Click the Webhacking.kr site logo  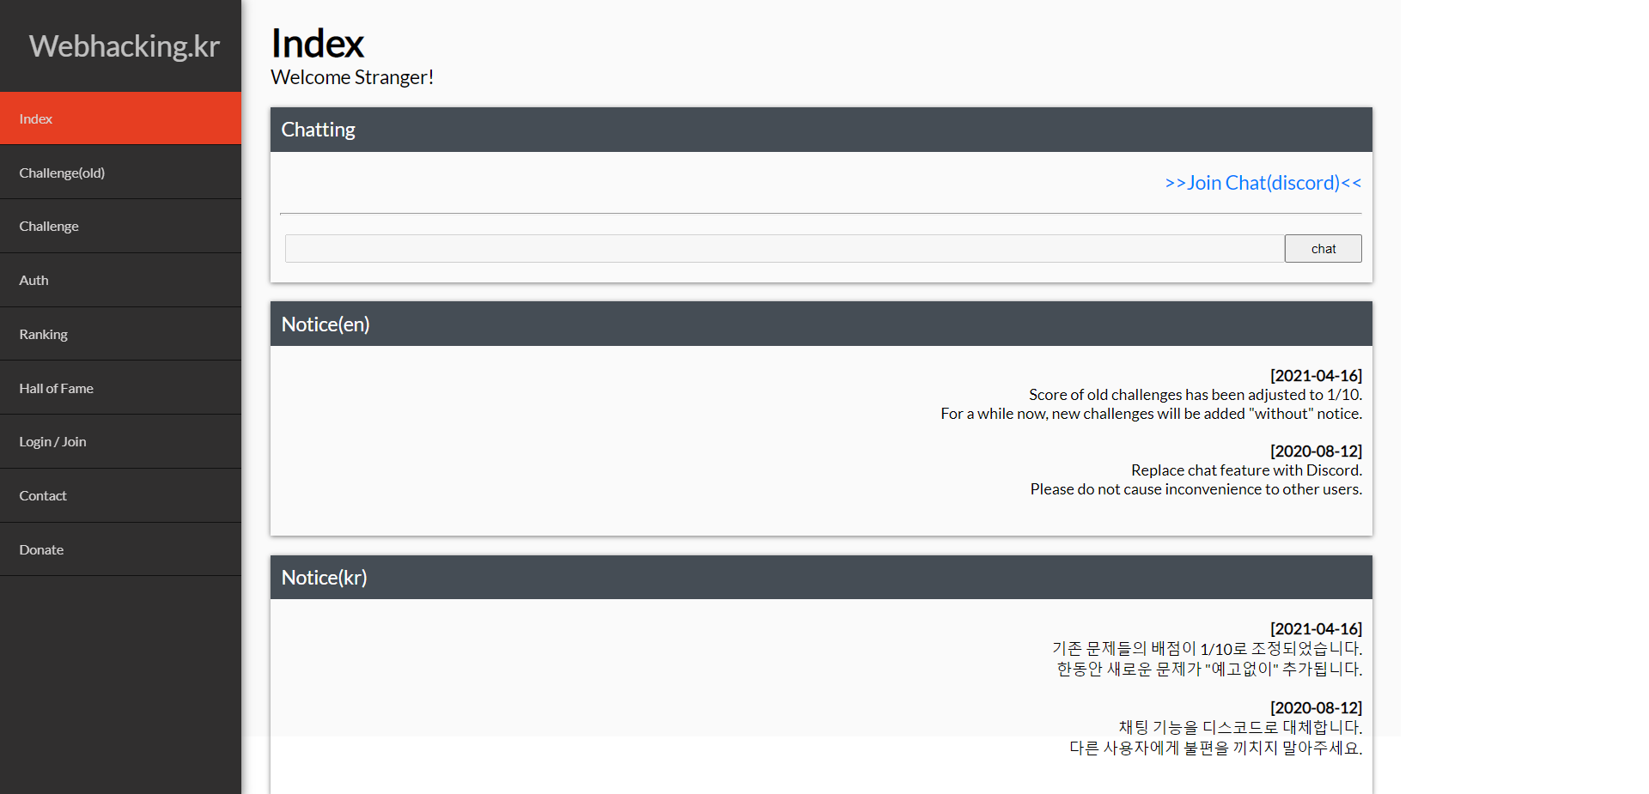(x=124, y=46)
